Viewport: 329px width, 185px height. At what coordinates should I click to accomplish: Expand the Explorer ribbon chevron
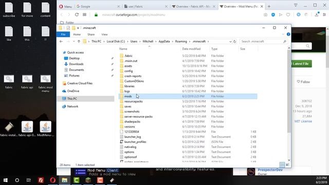(283, 34)
